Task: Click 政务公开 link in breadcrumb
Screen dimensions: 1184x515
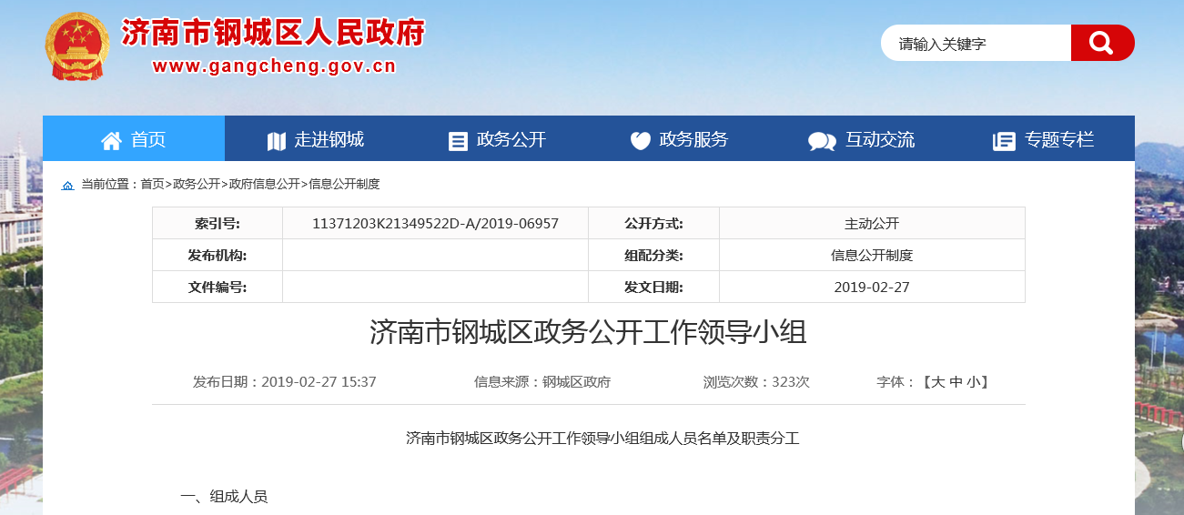Action: click(197, 184)
